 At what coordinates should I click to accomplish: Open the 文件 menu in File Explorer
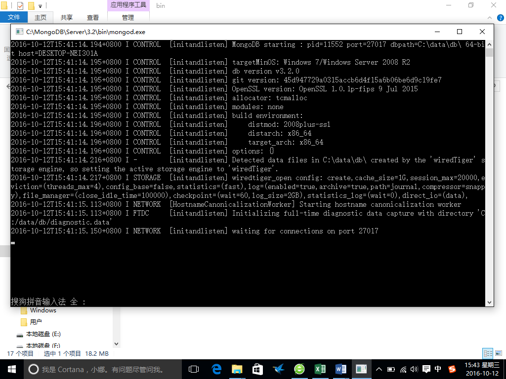[13, 17]
